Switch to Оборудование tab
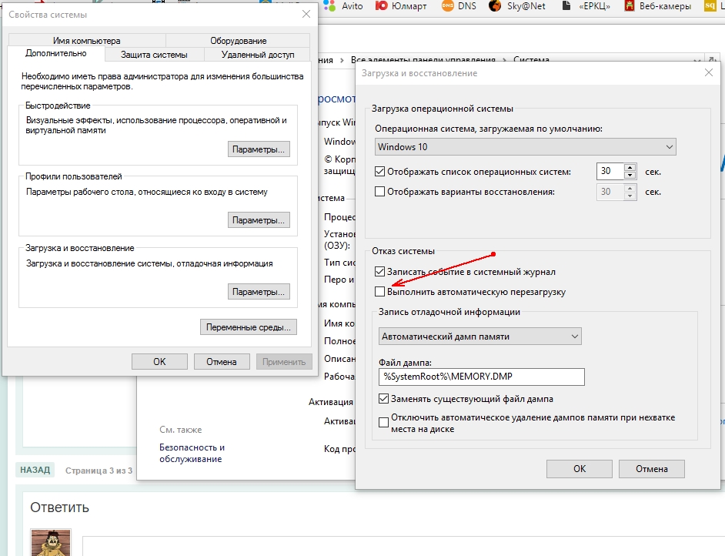The height and width of the screenshot is (556, 725). click(x=238, y=41)
